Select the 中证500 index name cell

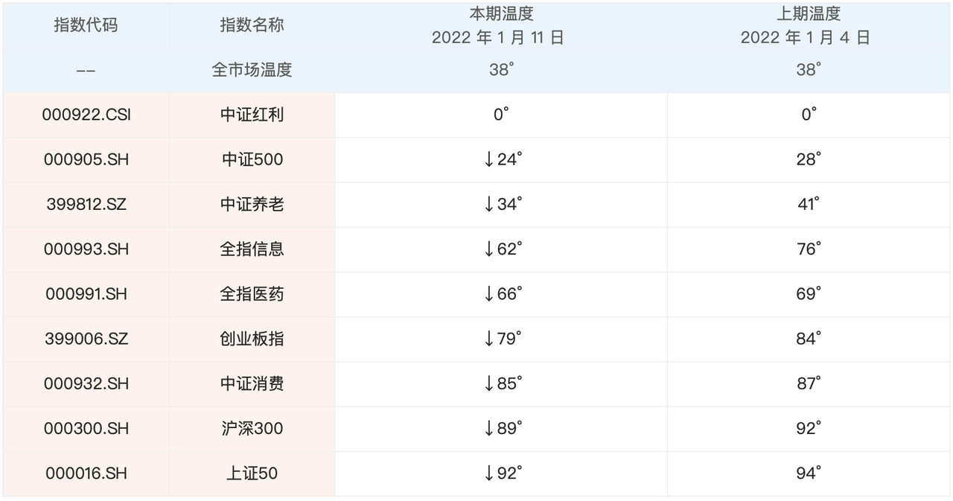(x=252, y=160)
